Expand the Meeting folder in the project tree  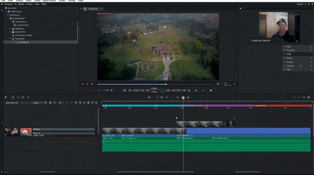(10, 28)
